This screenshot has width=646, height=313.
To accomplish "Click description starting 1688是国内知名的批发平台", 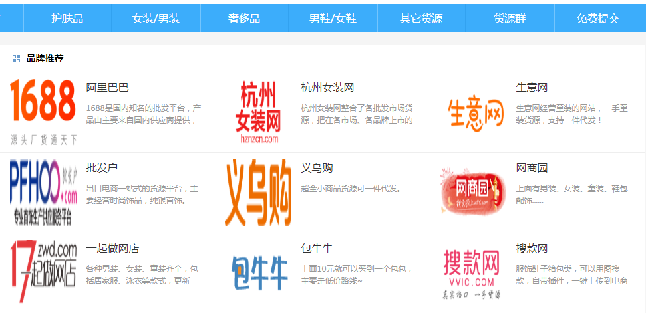I will (144, 114).
